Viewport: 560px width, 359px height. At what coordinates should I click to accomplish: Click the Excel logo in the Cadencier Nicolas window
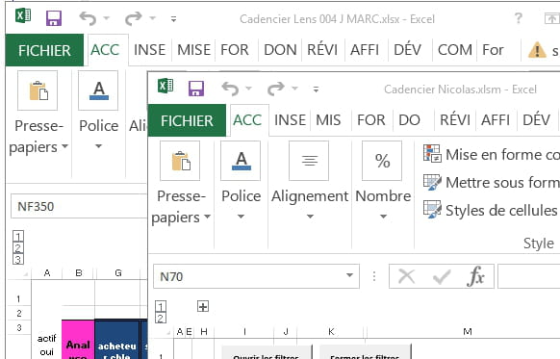(x=165, y=86)
